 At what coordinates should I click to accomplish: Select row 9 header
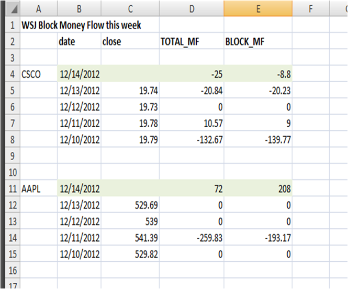13,156
